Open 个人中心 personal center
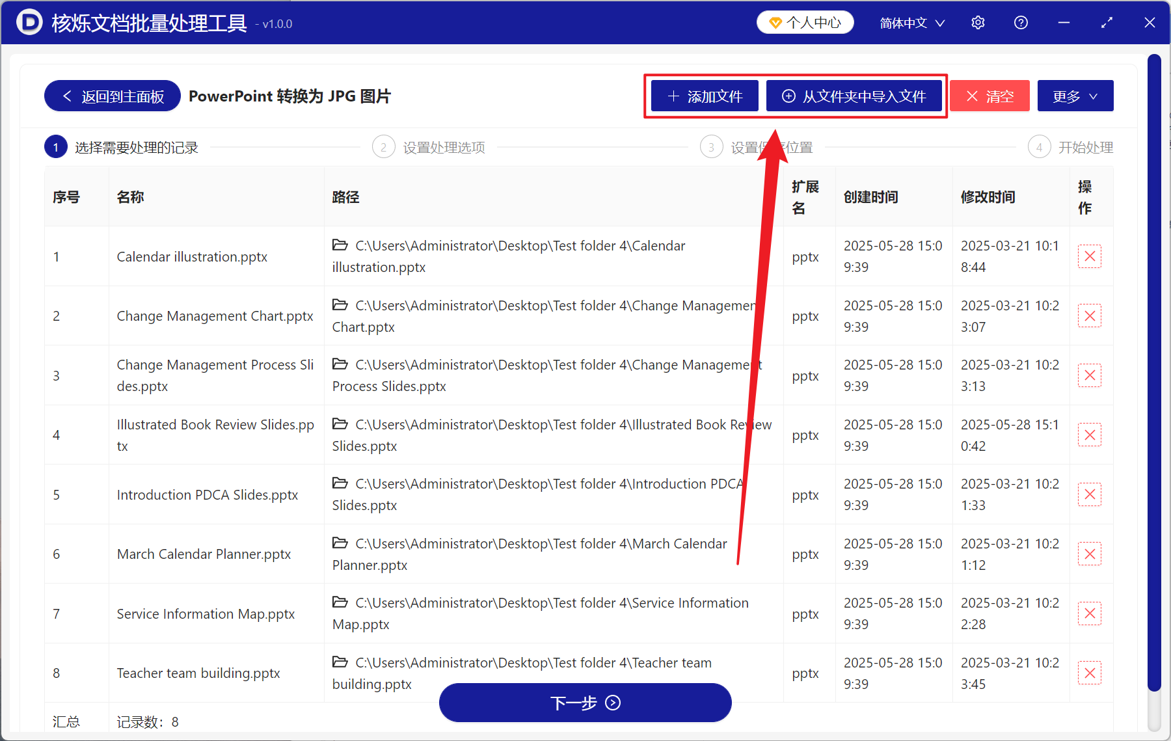The image size is (1171, 741). tap(805, 23)
